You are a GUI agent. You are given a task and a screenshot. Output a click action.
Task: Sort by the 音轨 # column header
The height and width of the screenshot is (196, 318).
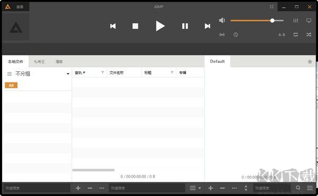(x=80, y=73)
